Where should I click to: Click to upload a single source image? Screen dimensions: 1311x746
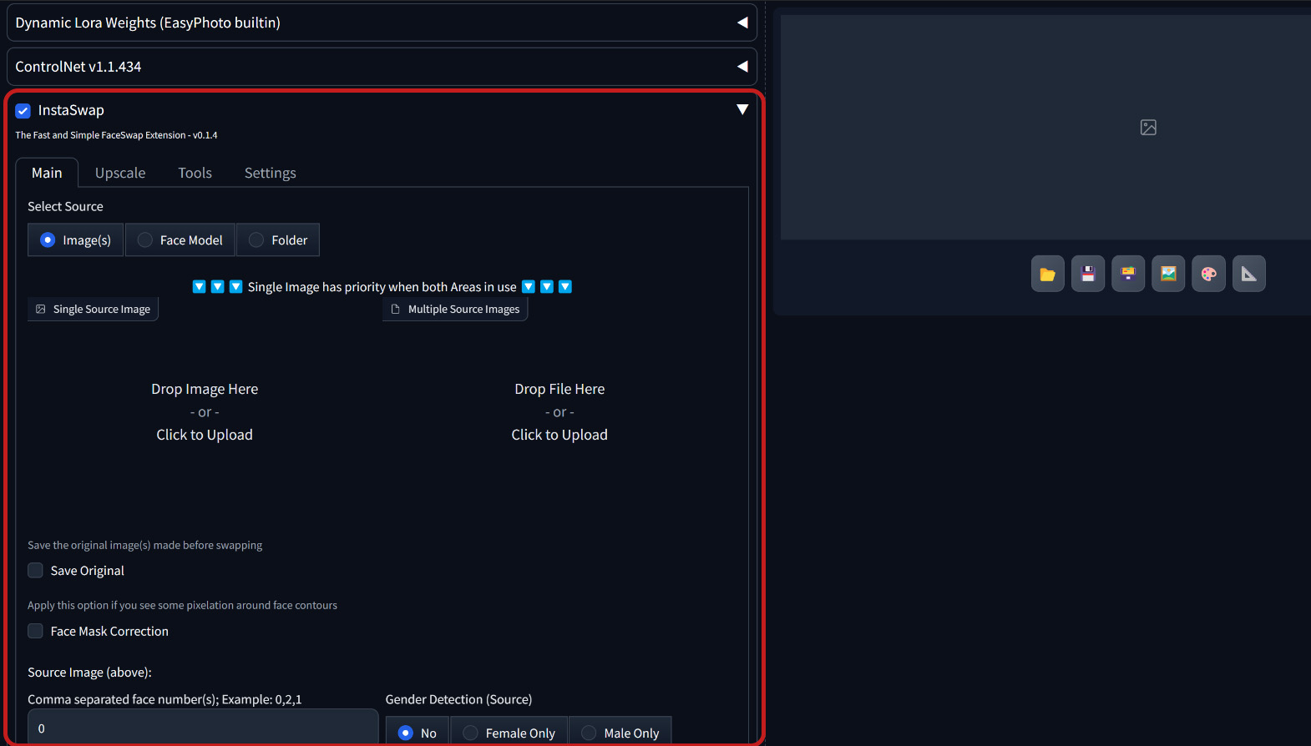(x=205, y=411)
